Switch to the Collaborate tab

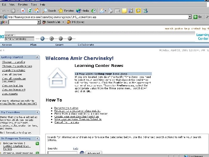pyautogui.click(x=86, y=45)
